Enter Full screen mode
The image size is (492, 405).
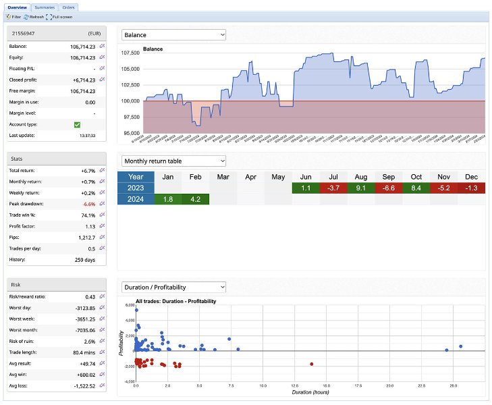tap(59, 17)
